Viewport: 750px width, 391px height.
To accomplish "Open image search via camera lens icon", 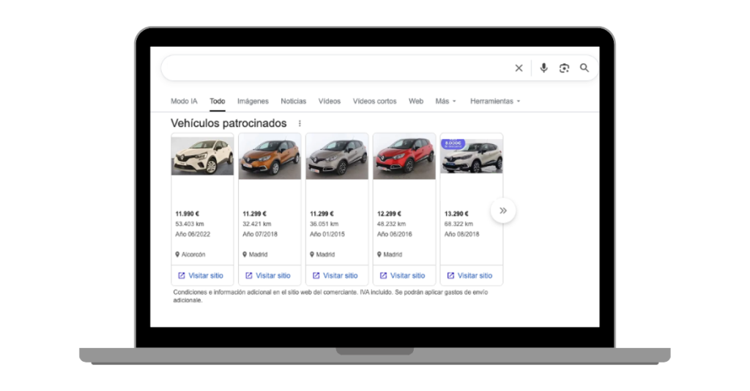I will [x=564, y=68].
